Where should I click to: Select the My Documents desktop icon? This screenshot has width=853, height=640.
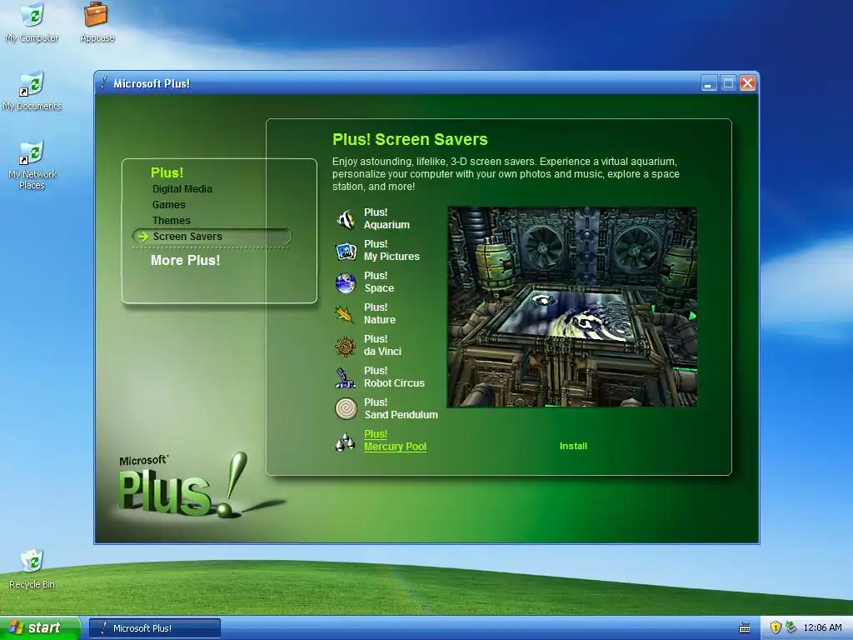pos(32,91)
